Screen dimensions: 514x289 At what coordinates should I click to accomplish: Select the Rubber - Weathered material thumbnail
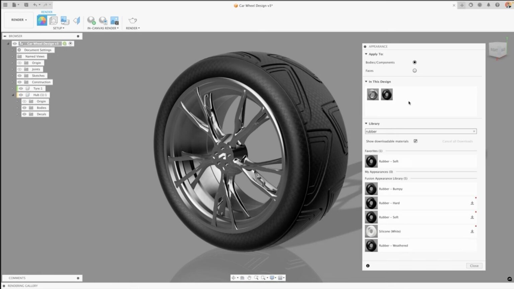point(371,245)
